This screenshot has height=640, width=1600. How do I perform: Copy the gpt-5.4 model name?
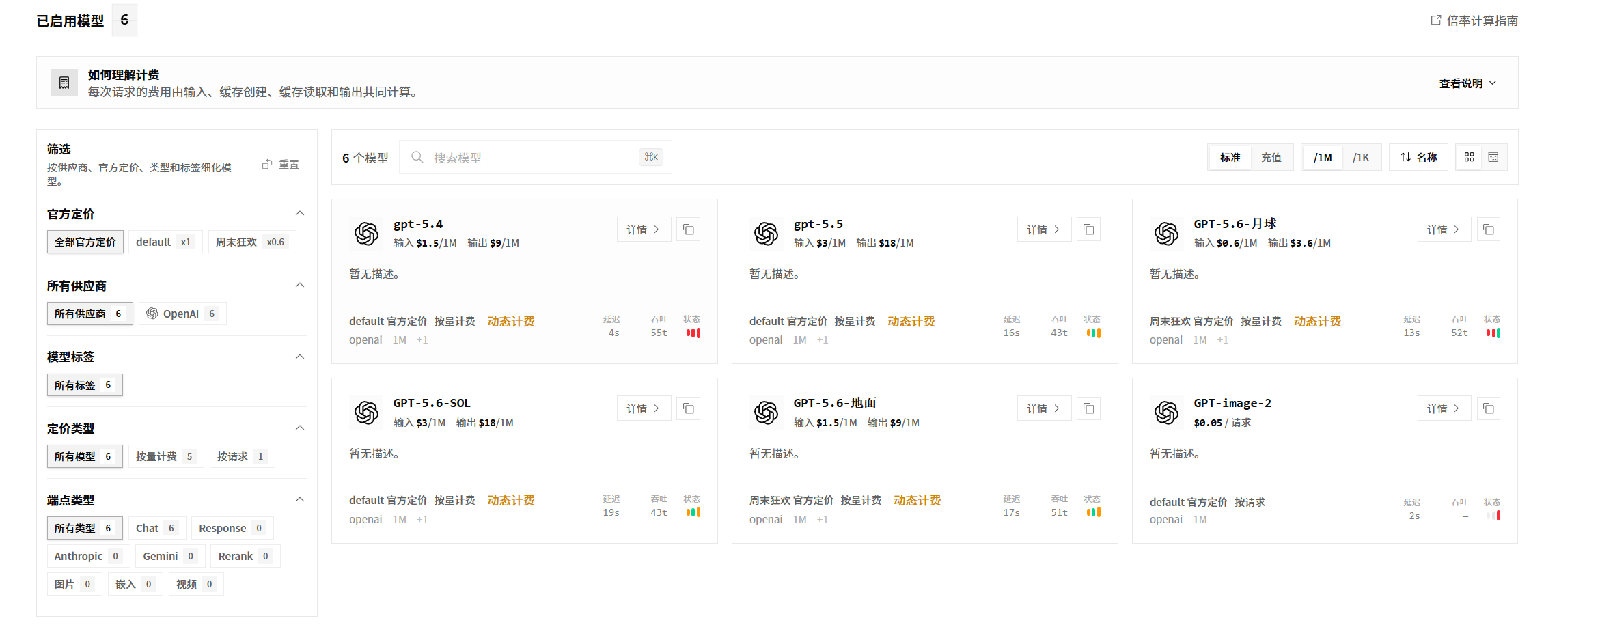(689, 229)
